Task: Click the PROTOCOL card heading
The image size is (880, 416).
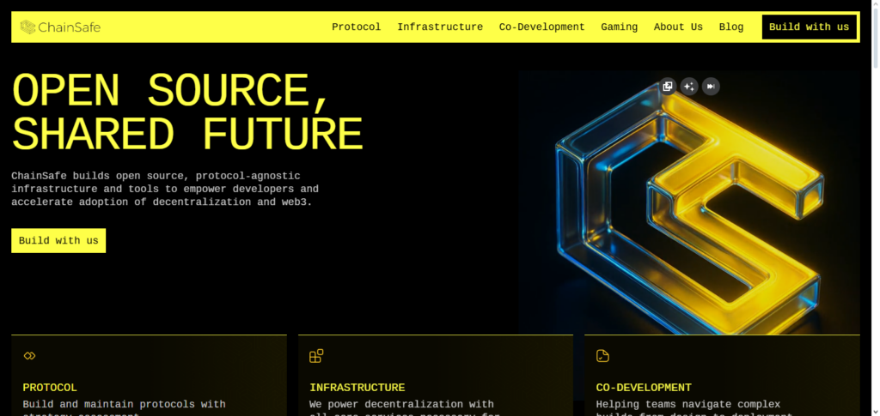Action: coord(50,388)
